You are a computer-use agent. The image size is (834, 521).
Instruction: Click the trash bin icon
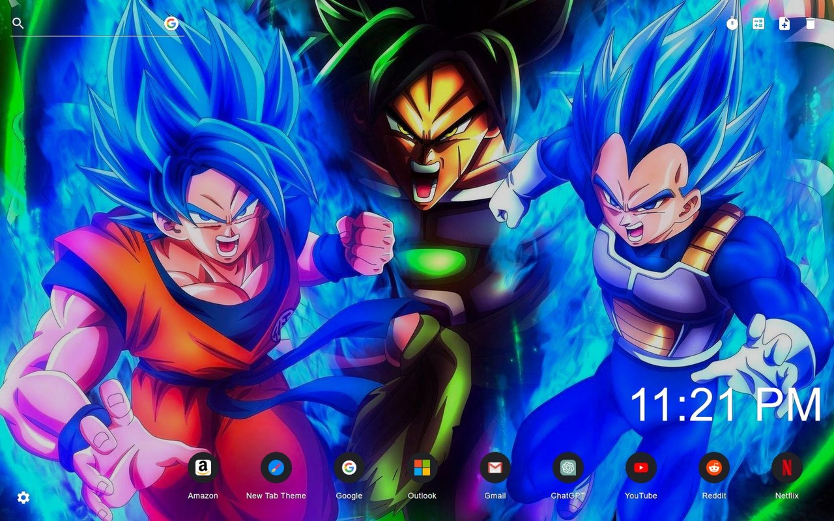pos(811,23)
